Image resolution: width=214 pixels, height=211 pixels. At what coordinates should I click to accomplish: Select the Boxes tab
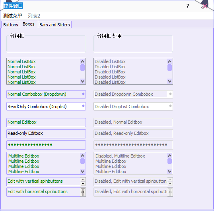pyautogui.click(x=29, y=24)
